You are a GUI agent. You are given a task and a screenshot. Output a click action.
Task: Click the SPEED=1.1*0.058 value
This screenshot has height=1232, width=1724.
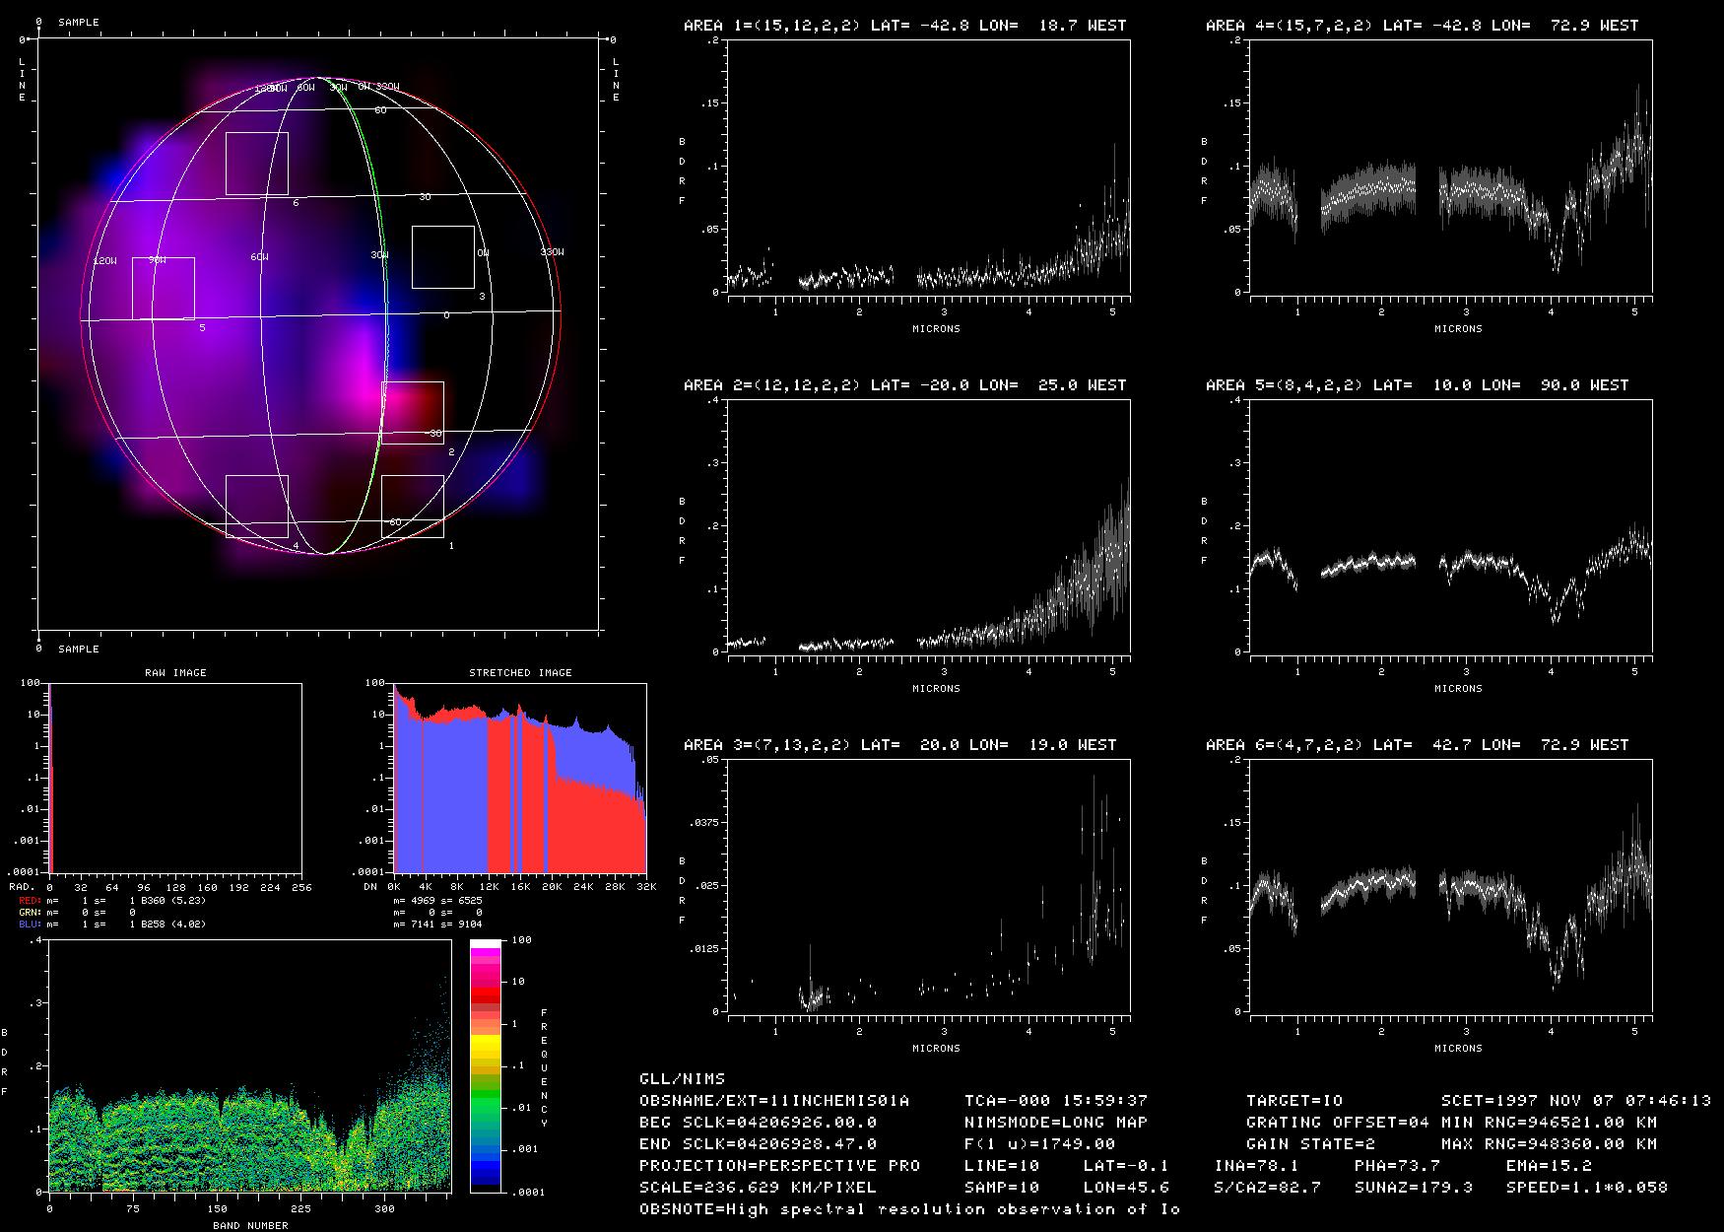(x=1588, y=1188)
